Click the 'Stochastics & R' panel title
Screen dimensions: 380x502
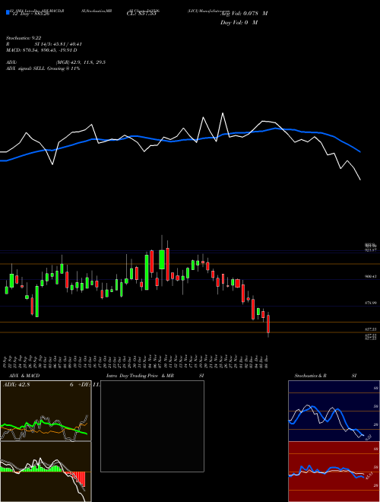(311, 376)
